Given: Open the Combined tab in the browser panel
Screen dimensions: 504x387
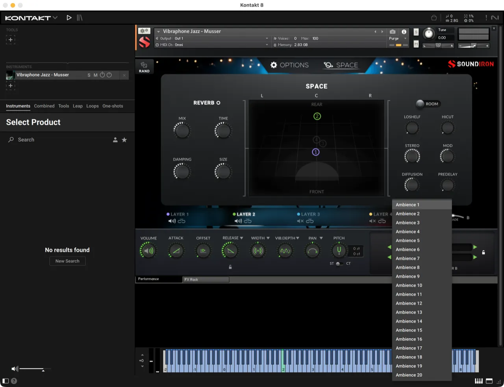Looking at the screenshot, I should click(44, 106).
